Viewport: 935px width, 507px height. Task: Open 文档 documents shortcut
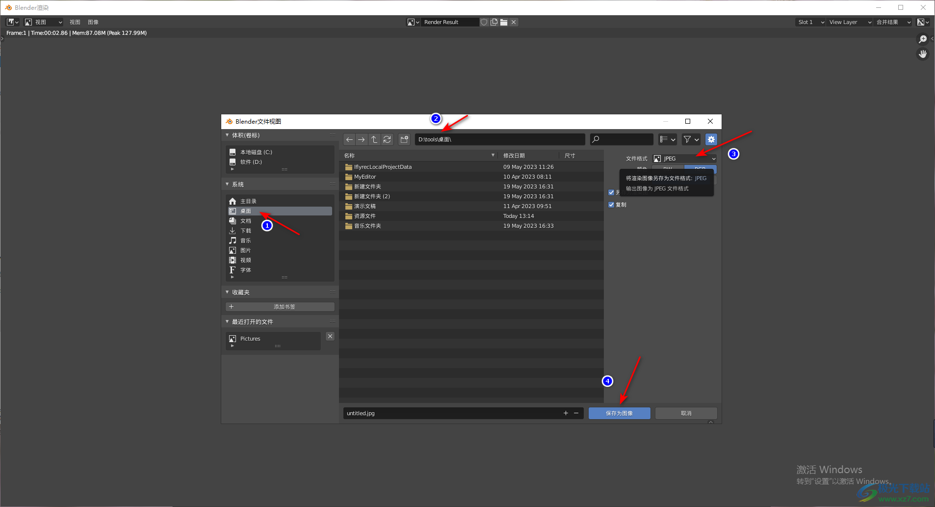(x=280, y=221)
